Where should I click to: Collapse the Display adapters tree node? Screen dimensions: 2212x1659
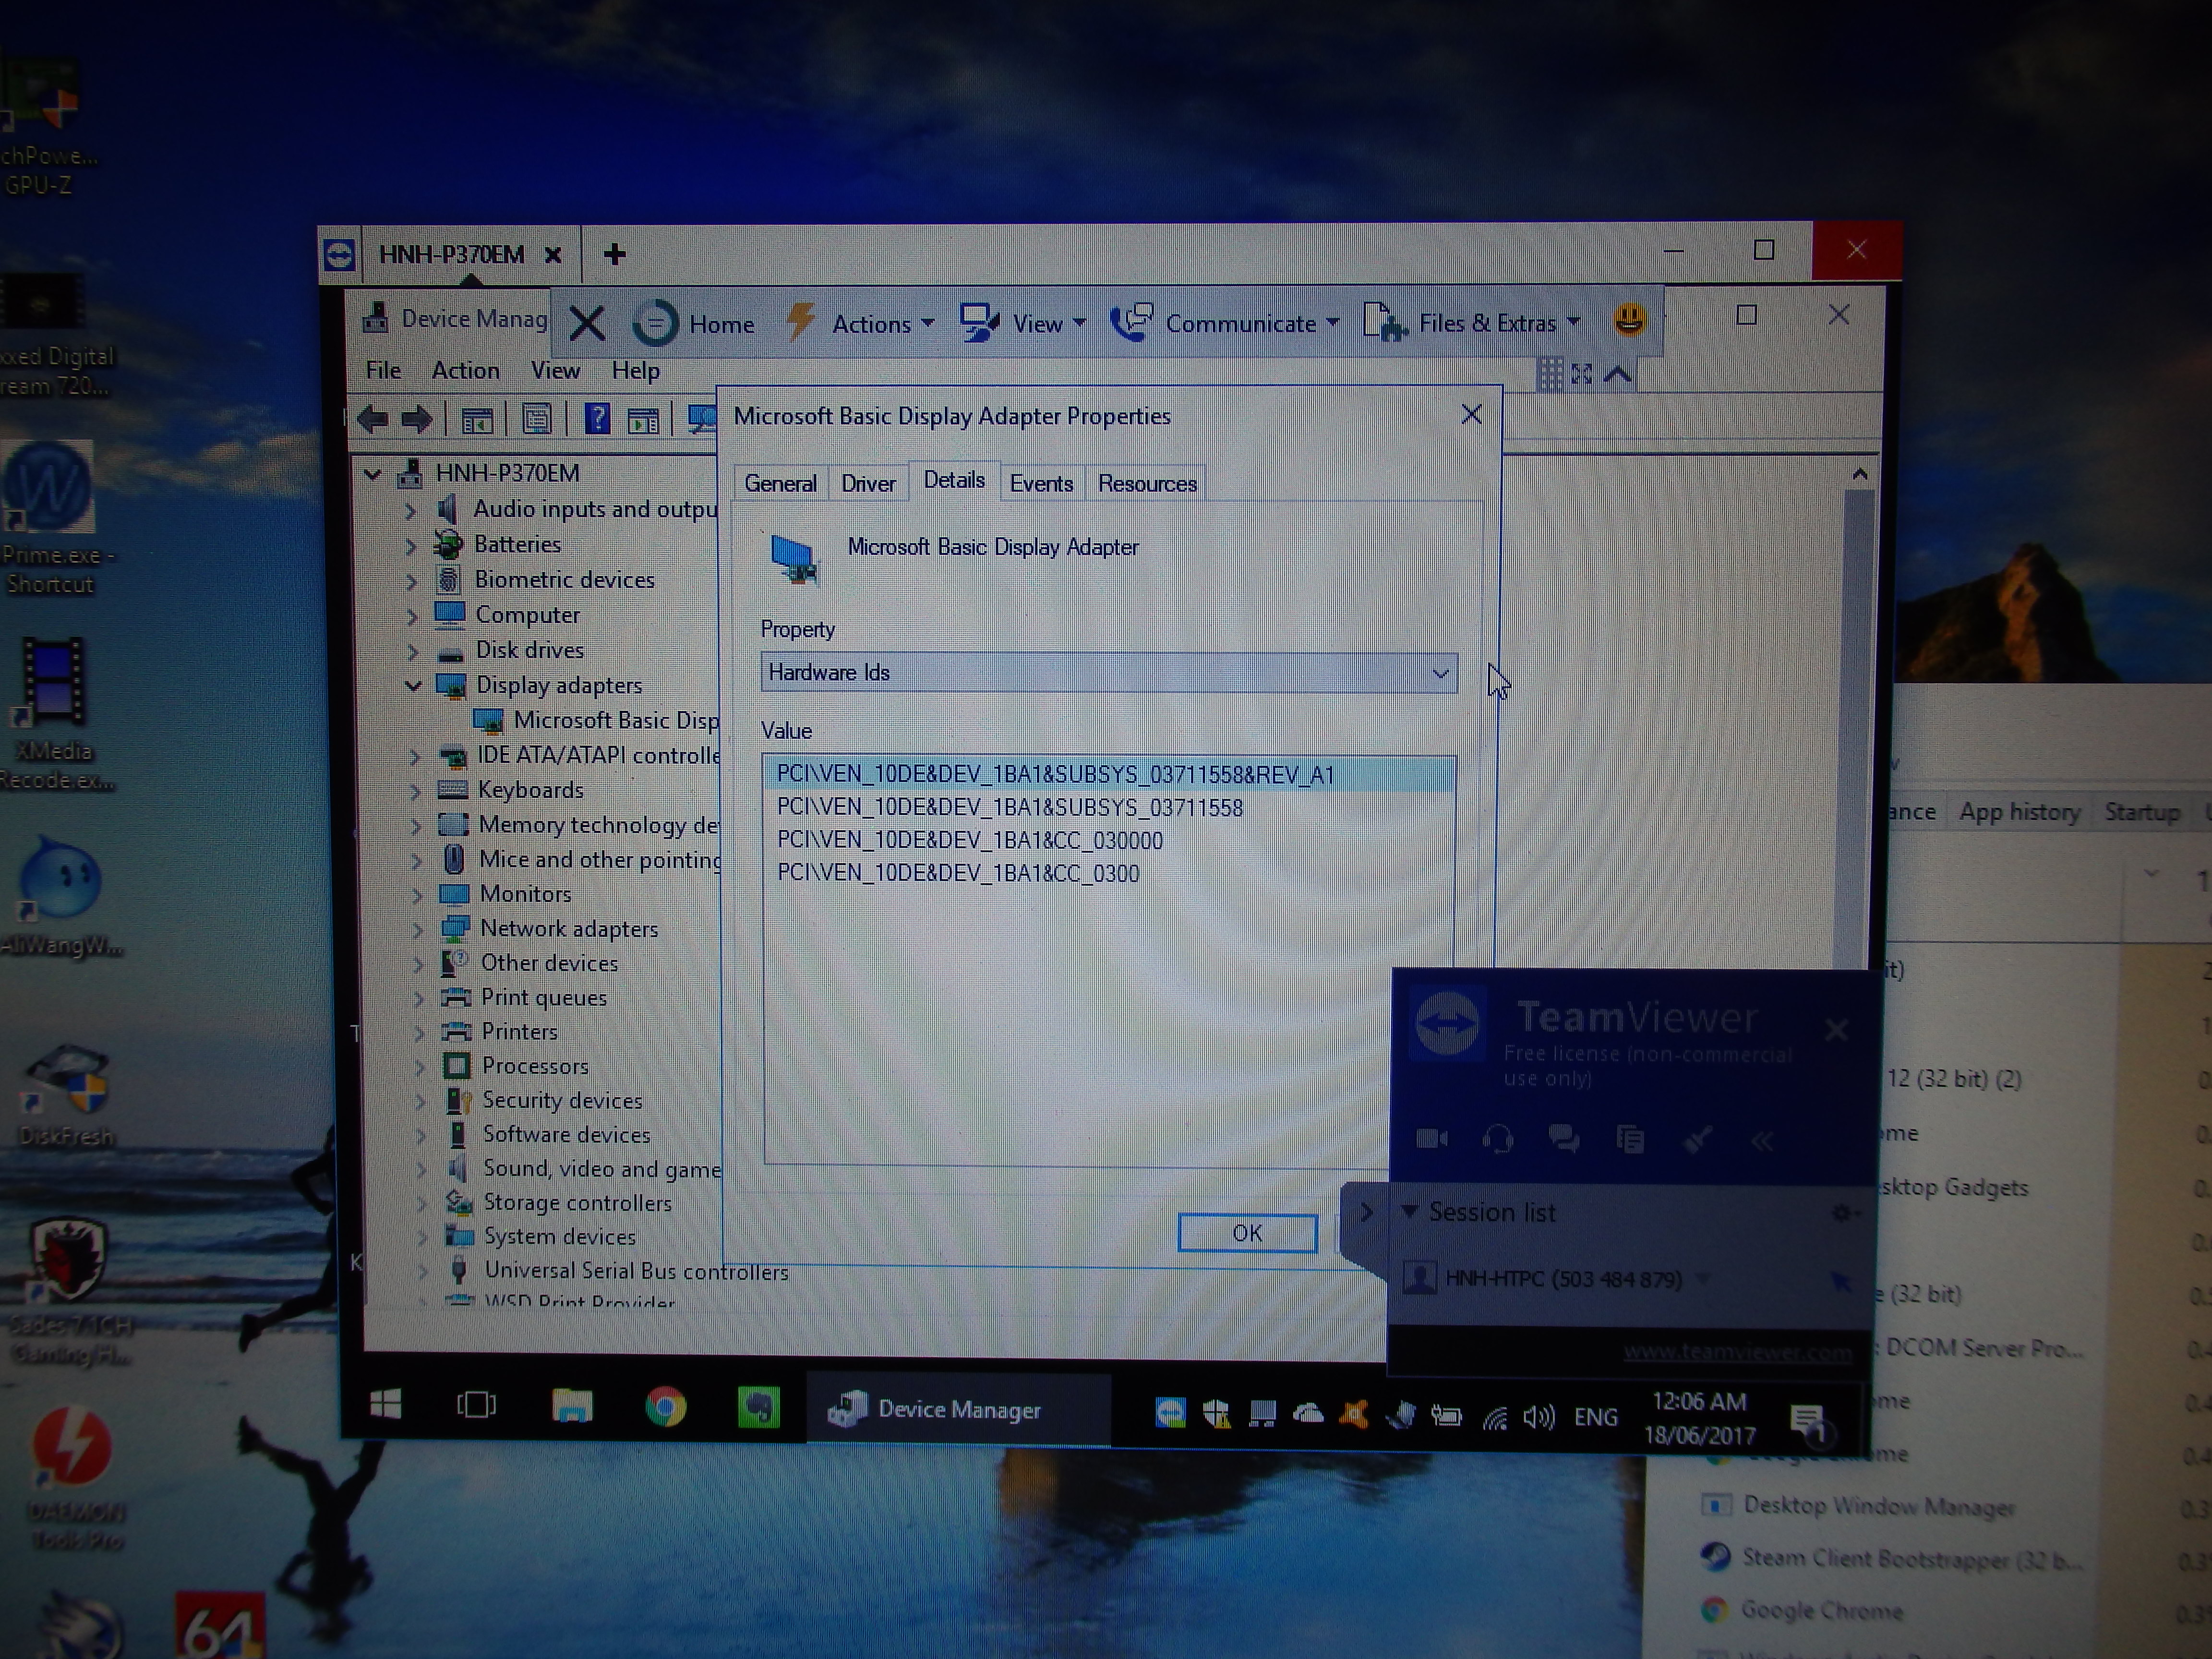(x=413, y=686)
